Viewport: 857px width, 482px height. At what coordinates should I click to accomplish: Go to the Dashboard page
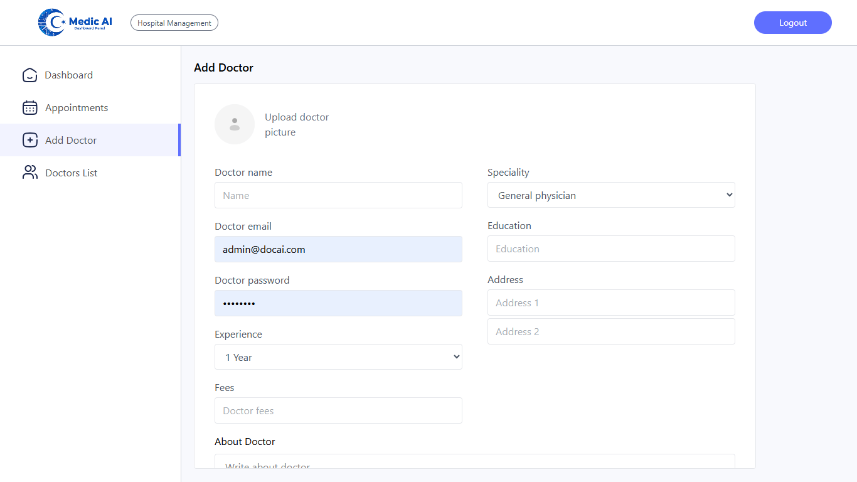click(68, 75)
